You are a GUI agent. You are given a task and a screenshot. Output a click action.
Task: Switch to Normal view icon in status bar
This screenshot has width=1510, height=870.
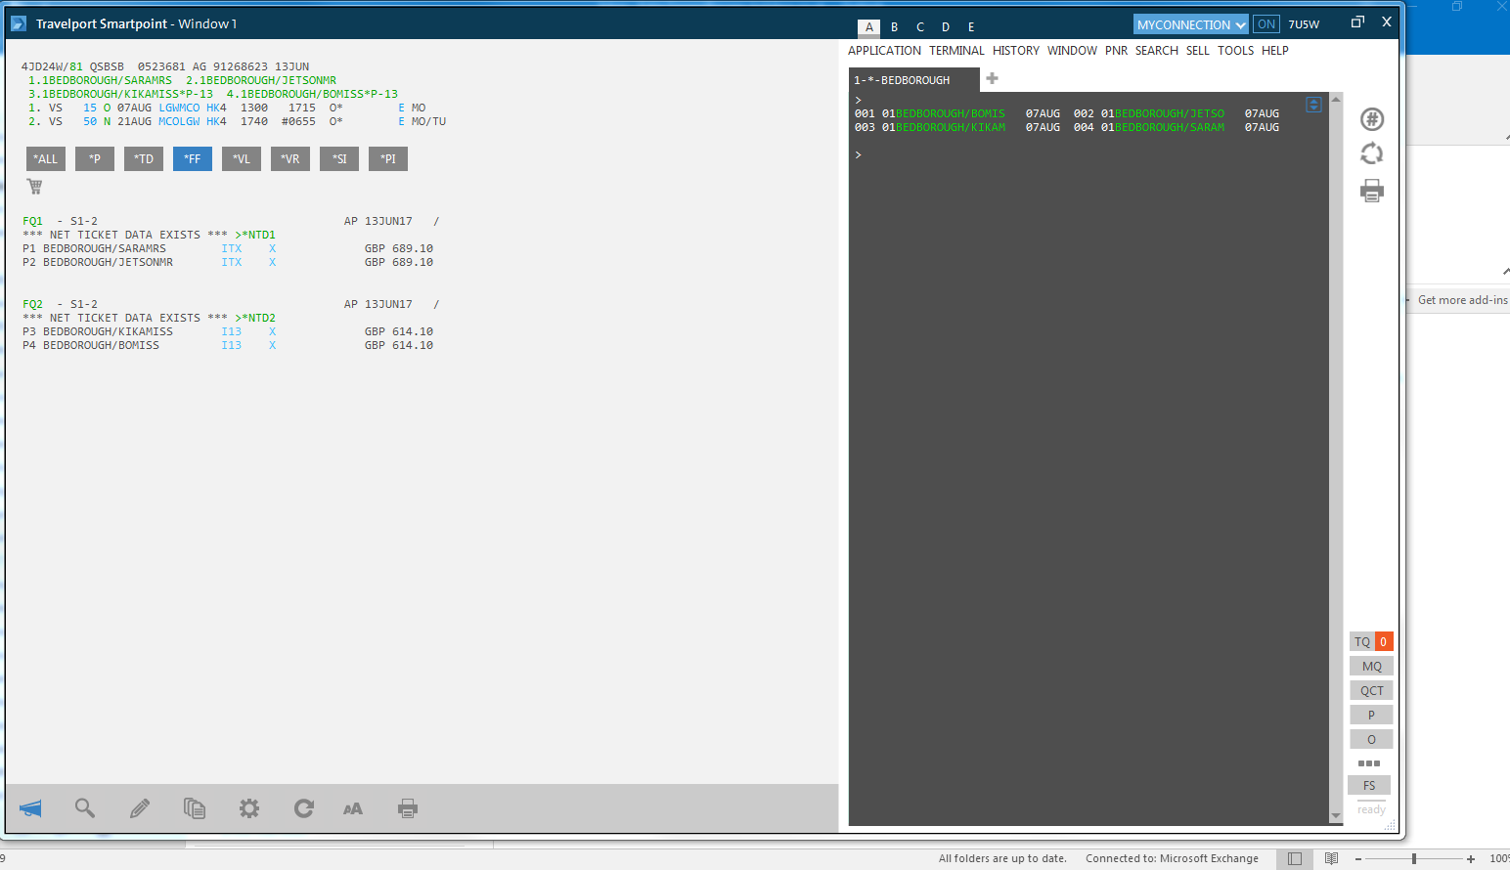(1295, 858)
